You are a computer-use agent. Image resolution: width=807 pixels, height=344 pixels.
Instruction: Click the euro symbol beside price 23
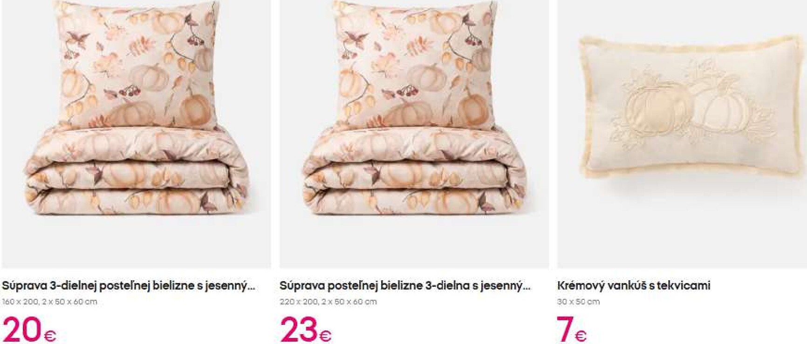click(x=325, y=336)
